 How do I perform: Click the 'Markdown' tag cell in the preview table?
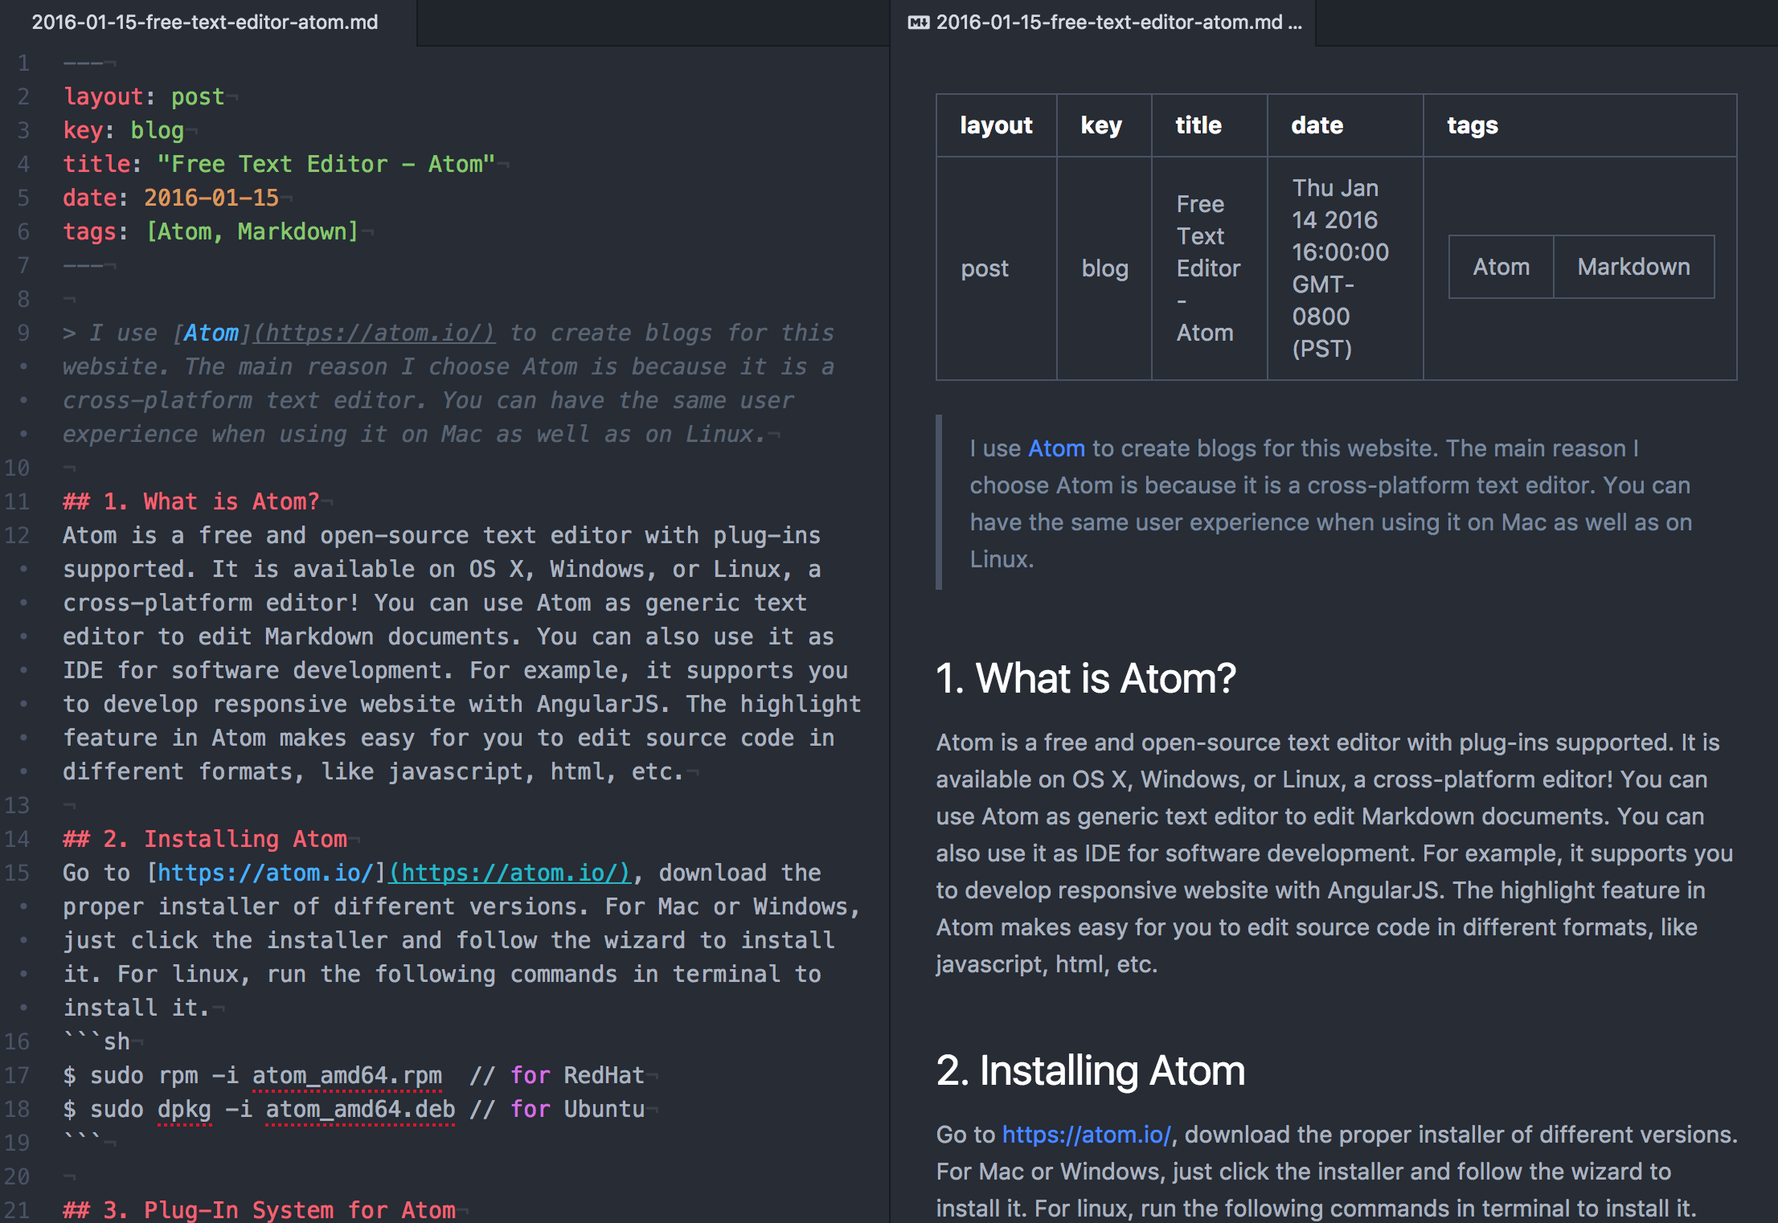click(x=1633, y=267)
